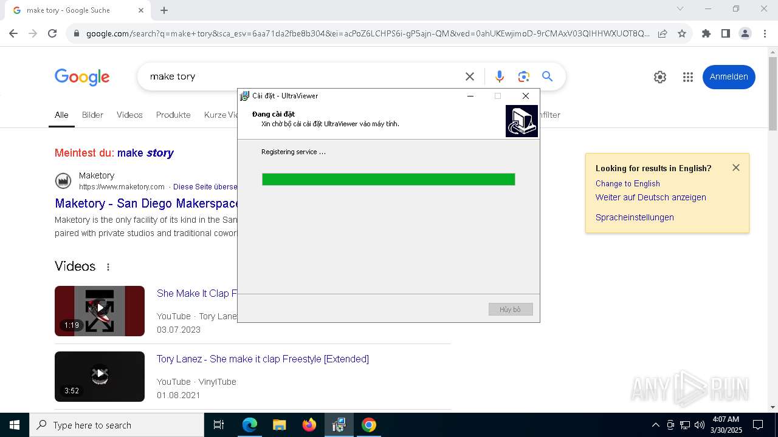Play the 3:52 video thumbnail
Screen dimensions: 778x437
pos(100,376)
